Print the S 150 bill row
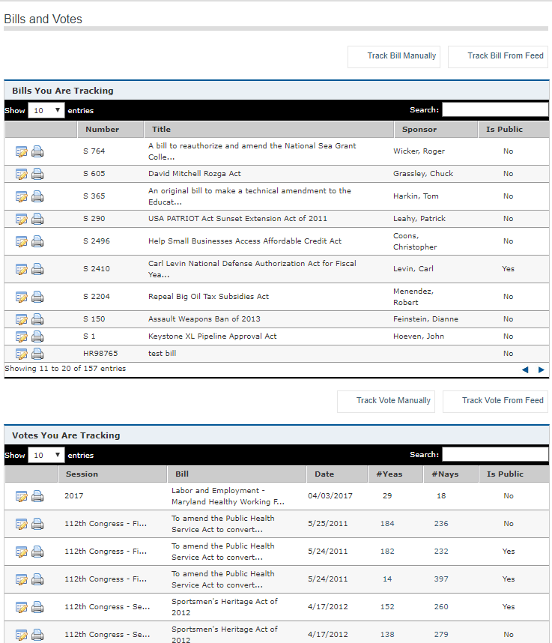The image size is (552, 643). click(x=37, y=319)
